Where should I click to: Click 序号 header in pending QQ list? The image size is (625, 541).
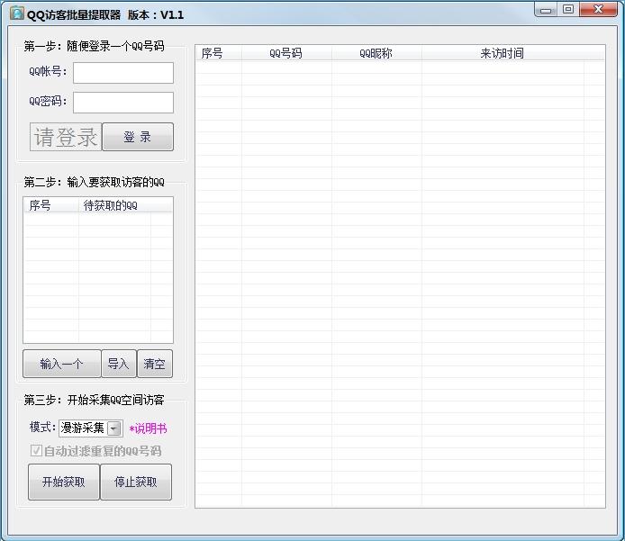click(x=51, y=205)
